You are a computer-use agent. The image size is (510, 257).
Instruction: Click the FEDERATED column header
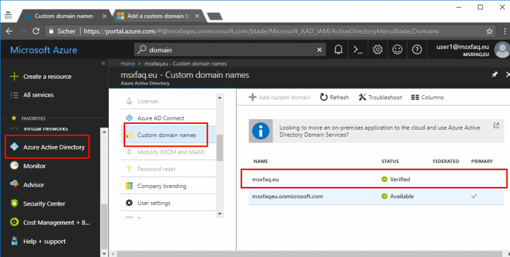point(446,161)
